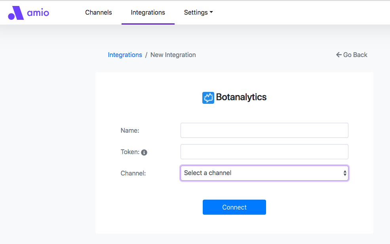The height and width of the screenshot is (244, 390).
Task: Click the Go Back arrow icon
Action: [339, 55]
